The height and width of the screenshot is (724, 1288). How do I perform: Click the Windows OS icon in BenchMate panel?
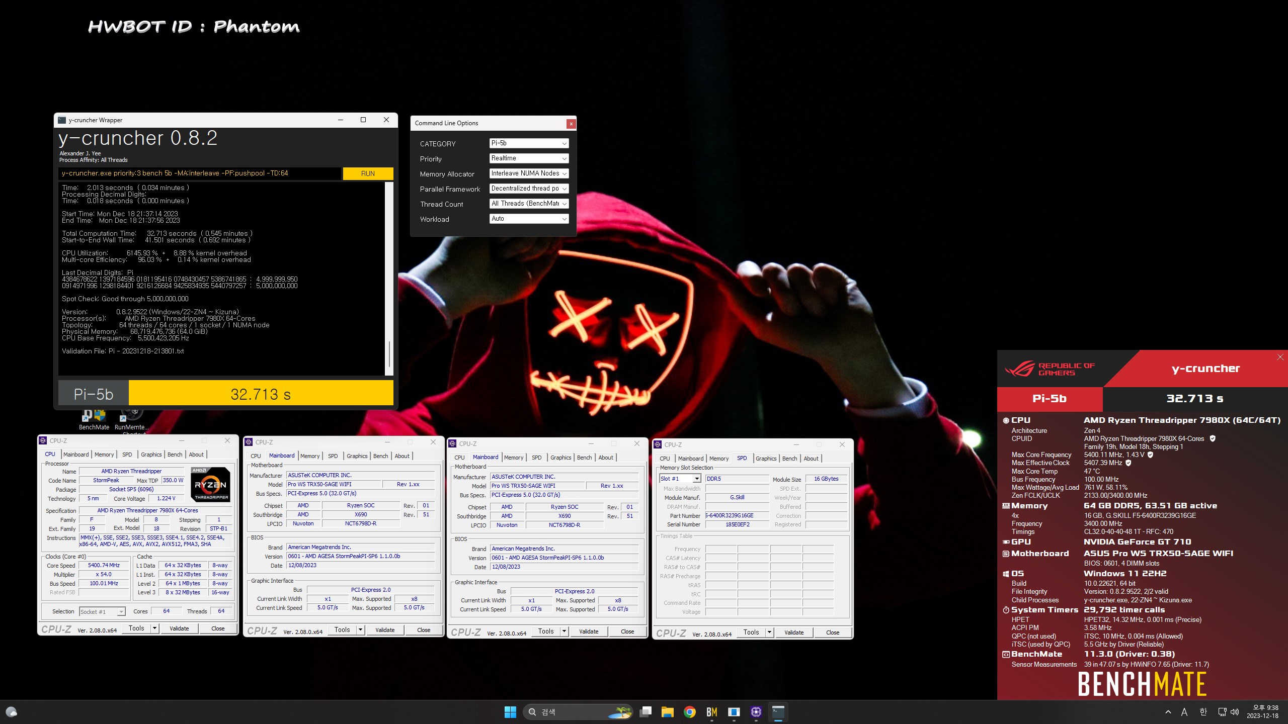[1006, 574]
